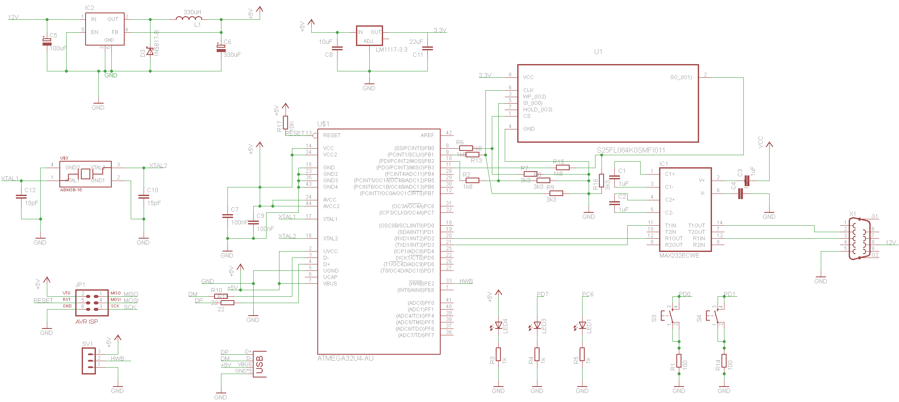Select the R4 1k resistor symbol

coord(537,354)
